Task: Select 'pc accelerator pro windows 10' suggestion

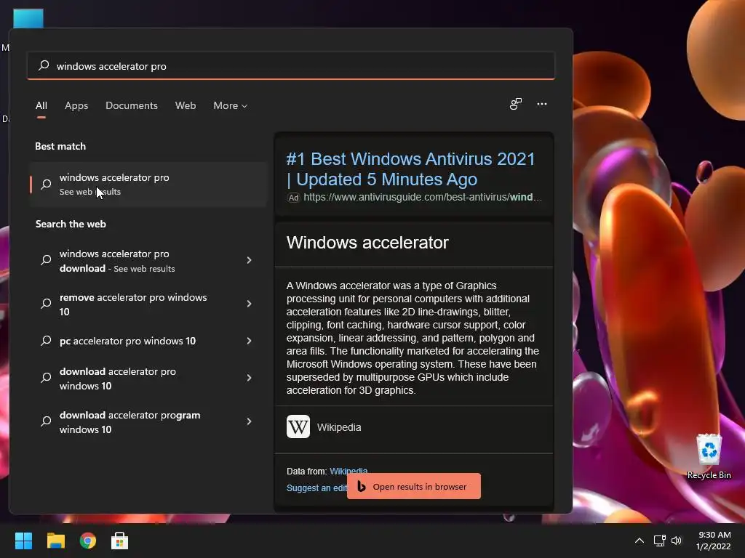Action: tap(138, 341)
